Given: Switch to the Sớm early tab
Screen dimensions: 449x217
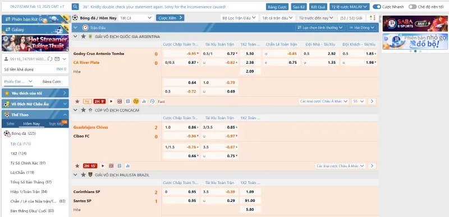Looking at the screenshot, I should tap(10, 124).
